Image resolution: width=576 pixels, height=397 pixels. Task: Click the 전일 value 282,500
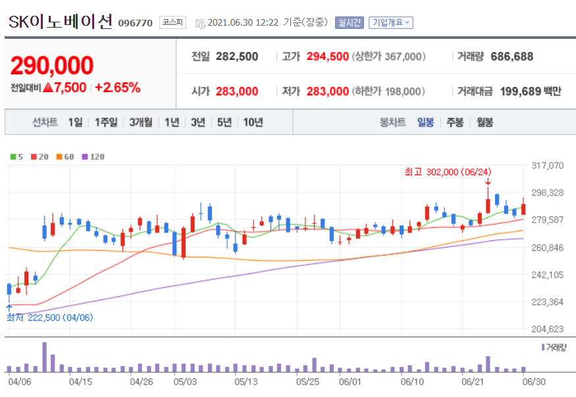[x=237, y=57]
